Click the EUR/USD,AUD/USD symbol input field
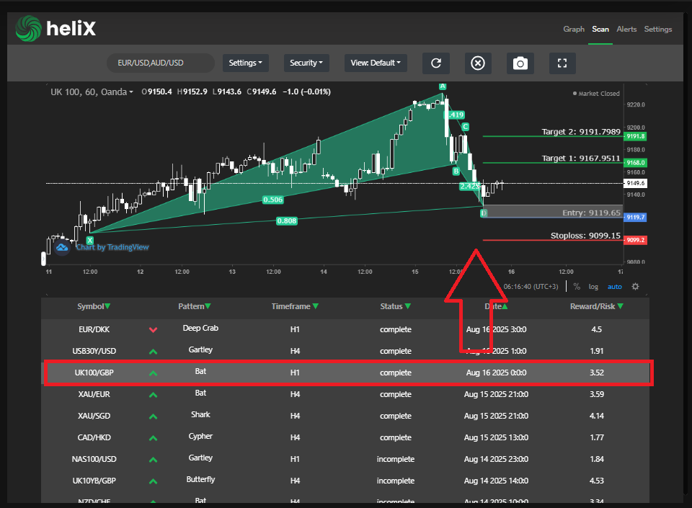 click(160, 63)
